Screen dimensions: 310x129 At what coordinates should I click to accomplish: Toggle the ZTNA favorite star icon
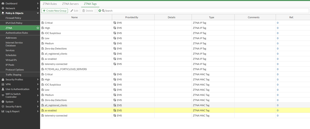38,28
